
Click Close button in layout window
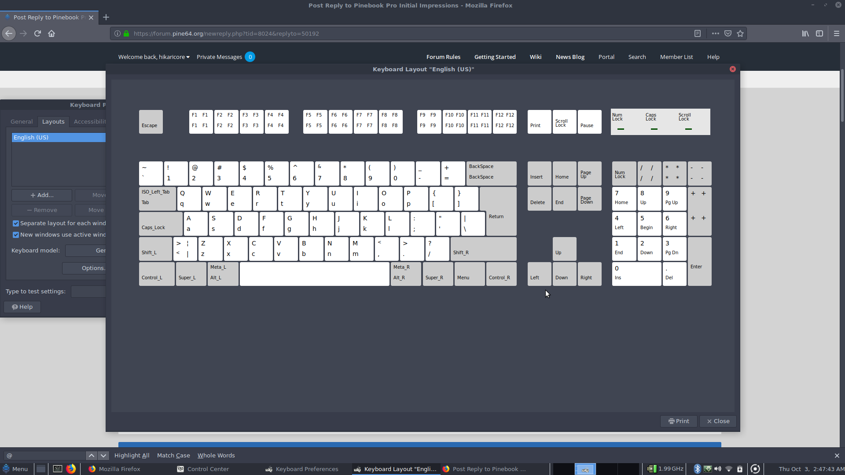pyautogui.click(x=718, y=421)
